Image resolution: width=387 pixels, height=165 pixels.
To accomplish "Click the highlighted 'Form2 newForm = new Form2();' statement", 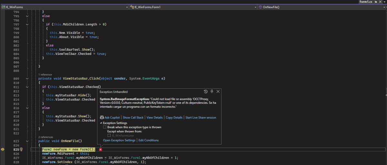I will (x=69, y=150).
